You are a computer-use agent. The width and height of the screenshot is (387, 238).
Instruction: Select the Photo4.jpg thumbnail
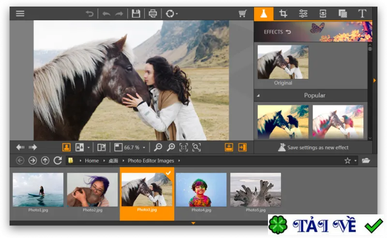click(x=201, y=193)
